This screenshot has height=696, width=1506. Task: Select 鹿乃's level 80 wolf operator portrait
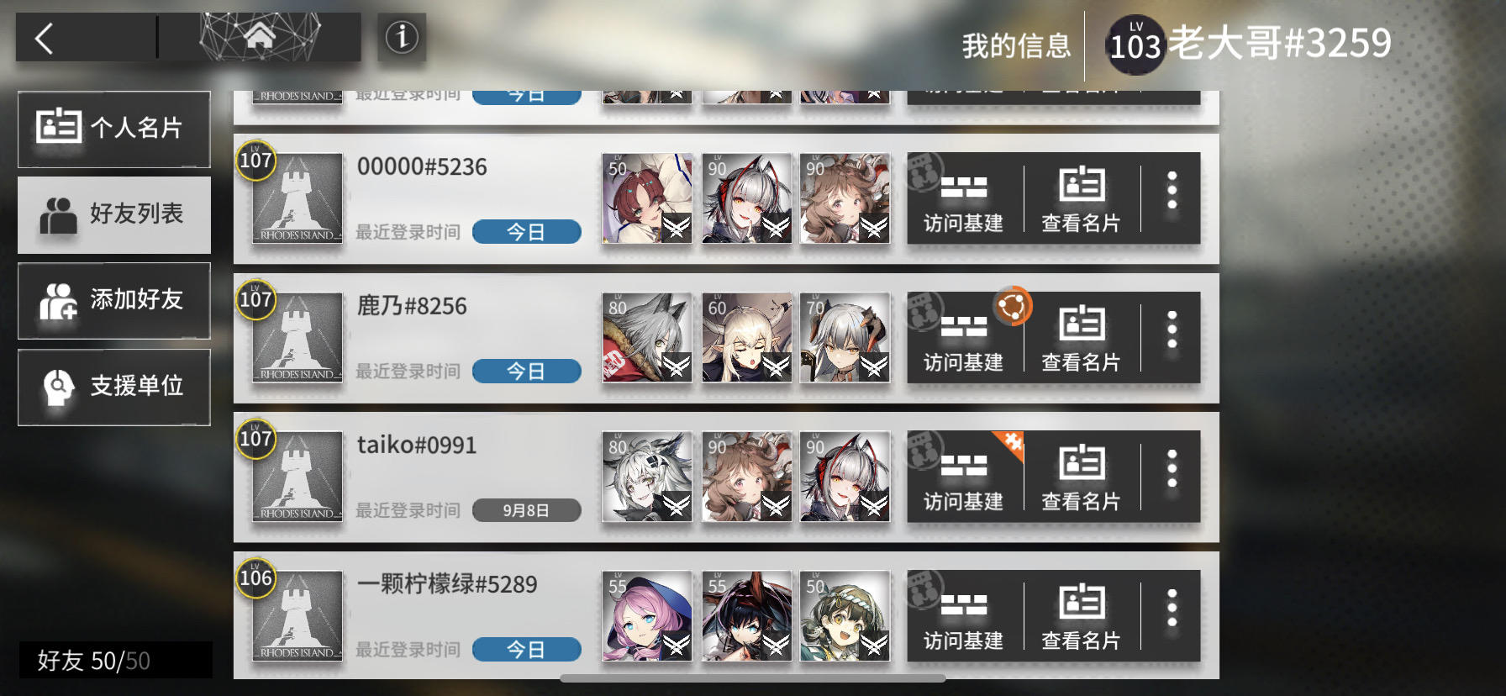[x=647, y=337]
